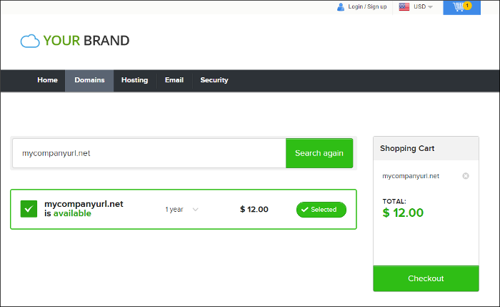Remove mycompanyurl.net from the shopping cart
Image resolution: width=500 pixels, height=307 pixels.
click(x=466, y=176)
